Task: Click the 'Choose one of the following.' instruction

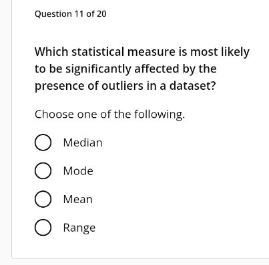Action: 109,115
